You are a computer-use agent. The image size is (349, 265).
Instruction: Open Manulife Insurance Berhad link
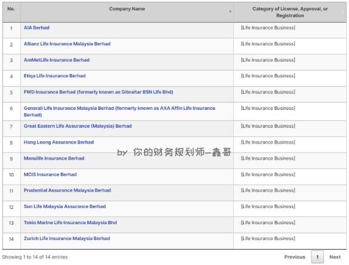point(54,158)
